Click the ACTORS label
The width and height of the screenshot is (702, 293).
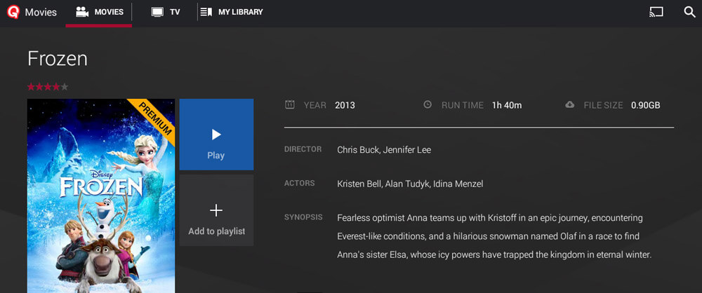(299, 183)
